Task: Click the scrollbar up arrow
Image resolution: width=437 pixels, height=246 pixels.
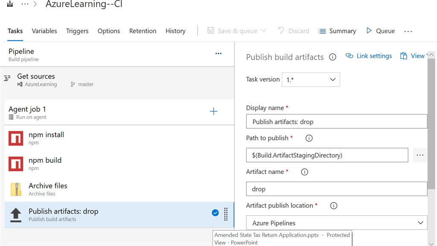Action: click(431, 55)
